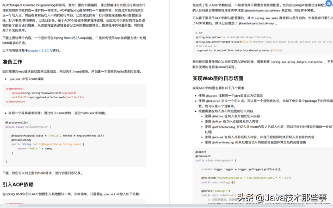Click the spring-boot-starter-web artifactId line

coord(48,97)
